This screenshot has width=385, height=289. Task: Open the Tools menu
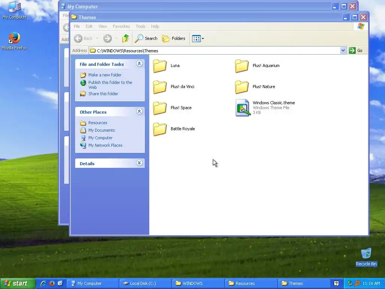pos(141,26)
